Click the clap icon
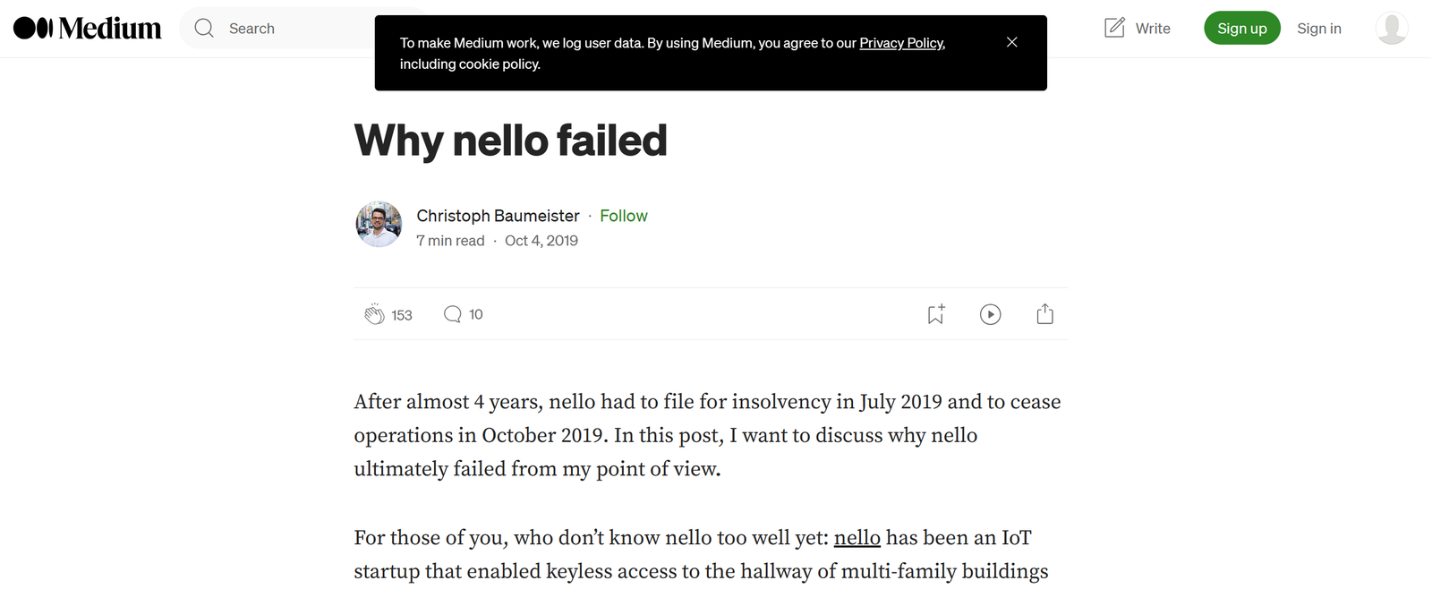 tap(374, 314)
